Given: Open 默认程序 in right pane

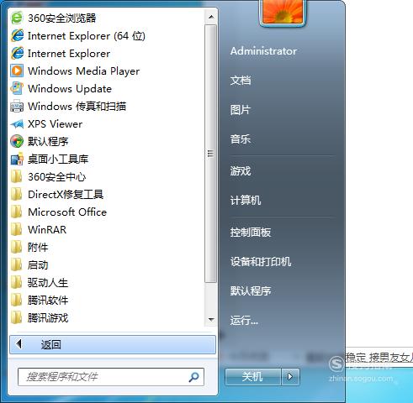Looking at the screenshot, I should click(251, 291).
